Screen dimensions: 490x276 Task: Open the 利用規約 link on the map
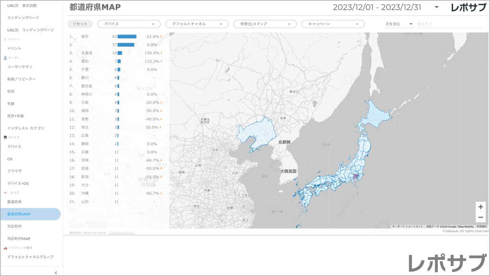[481, 226]
